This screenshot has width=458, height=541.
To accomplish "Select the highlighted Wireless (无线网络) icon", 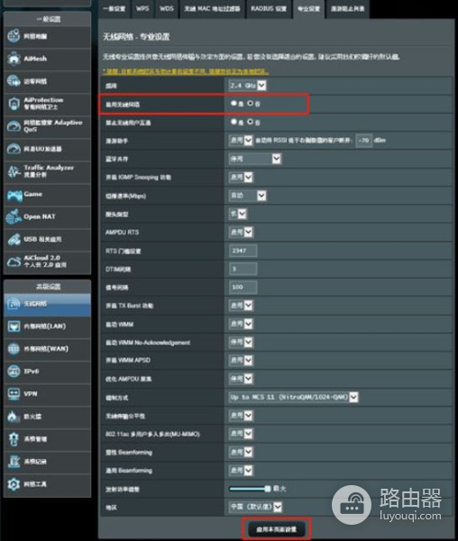I will click(x=14, y=304).
